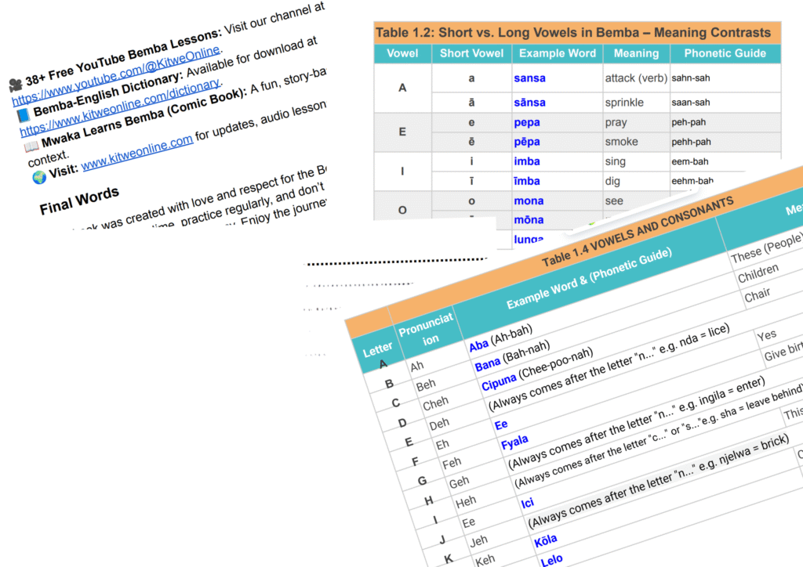Select the "Mwaka Learns Bemba (Comic Book):" label
The image size is (803, 567).
(x=144, y=116)
